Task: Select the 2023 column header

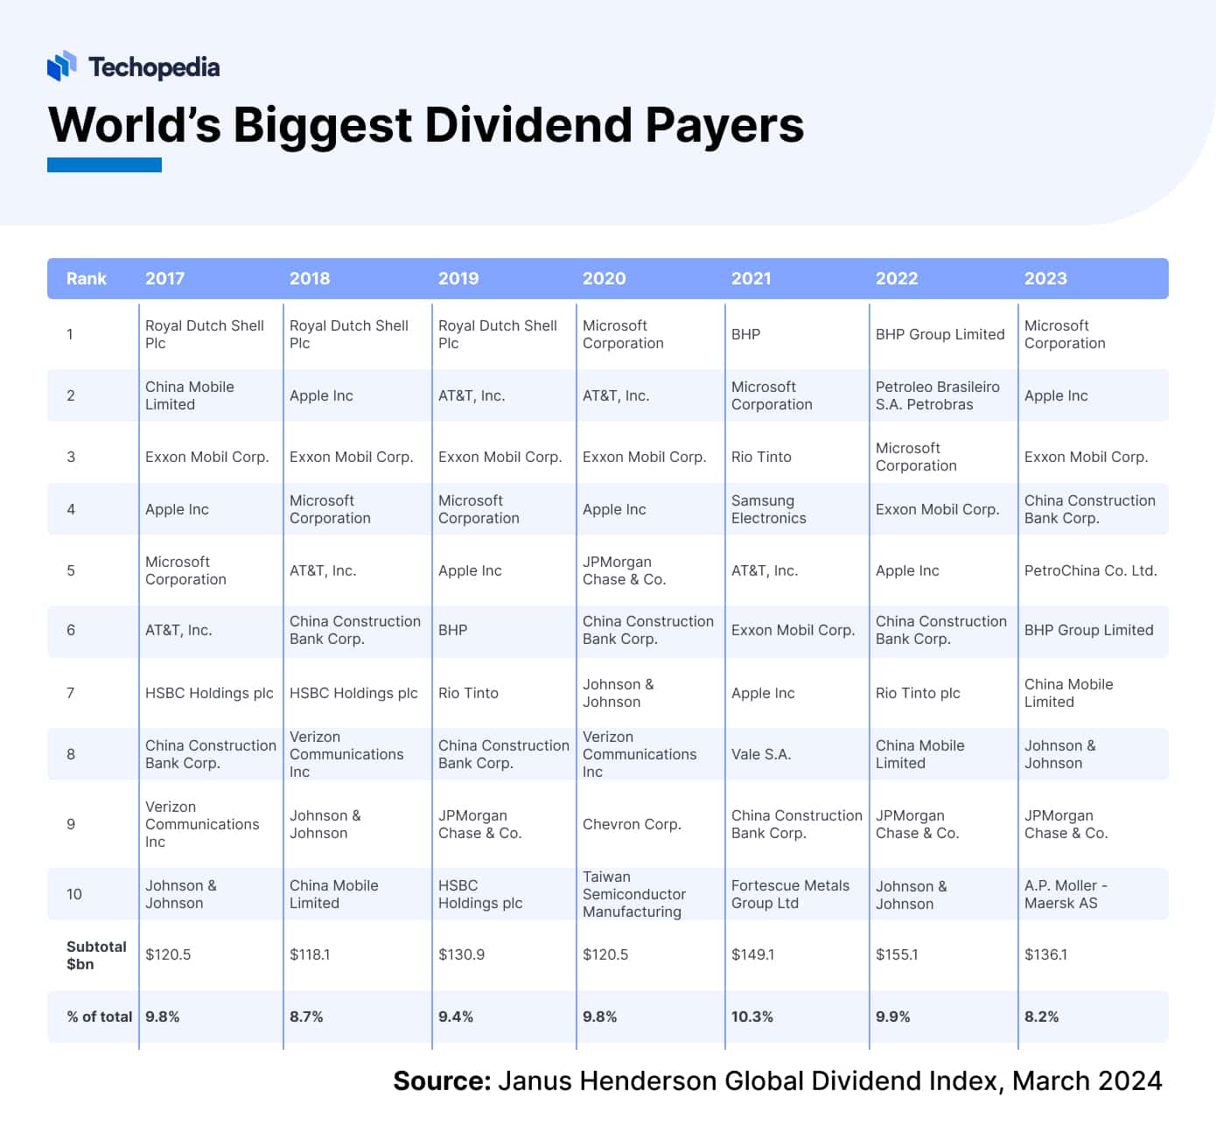Action: tap(1045, 278)
